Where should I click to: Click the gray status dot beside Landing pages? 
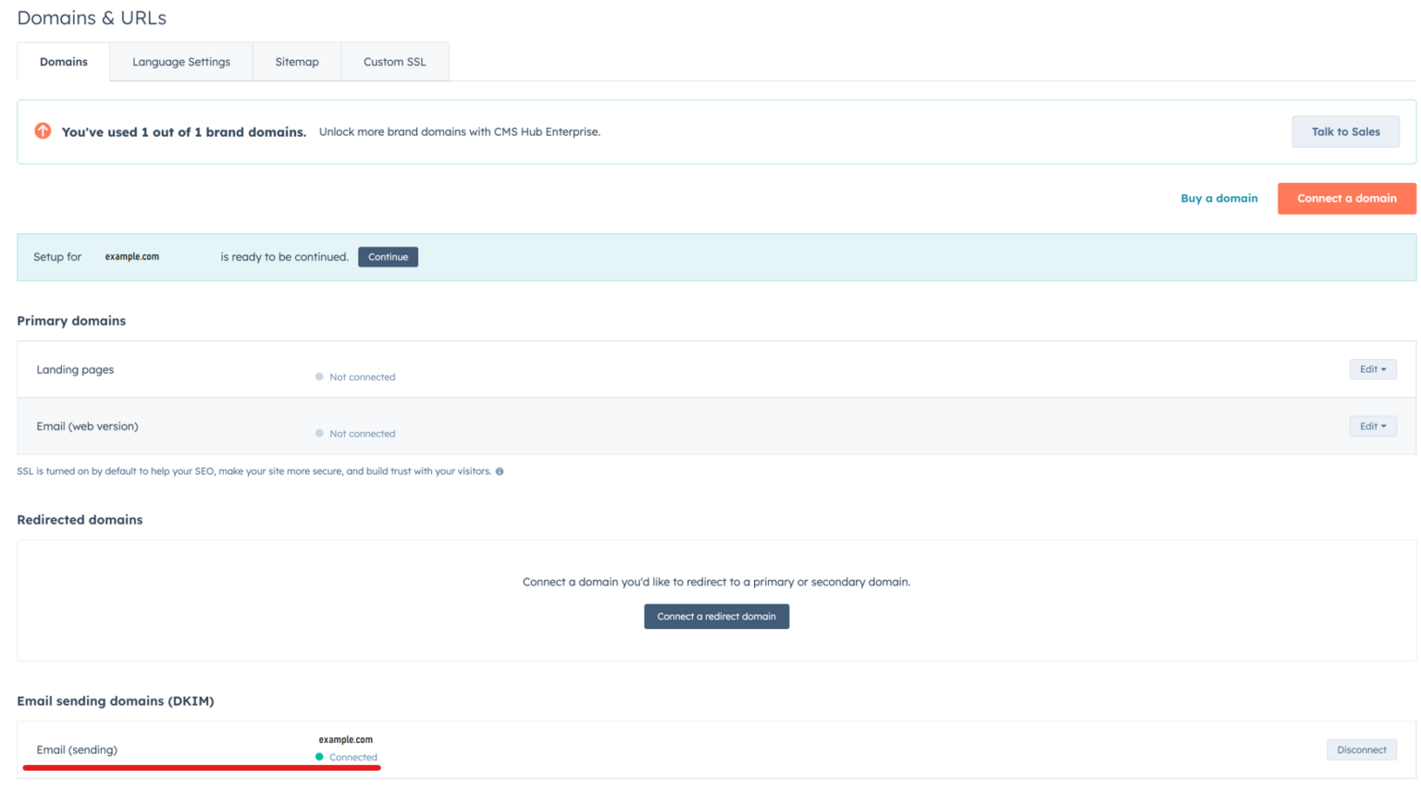(319, 376)
